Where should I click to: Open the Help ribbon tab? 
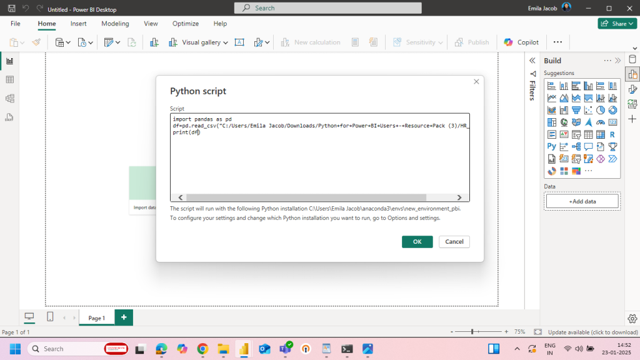(x=220, y=24)
